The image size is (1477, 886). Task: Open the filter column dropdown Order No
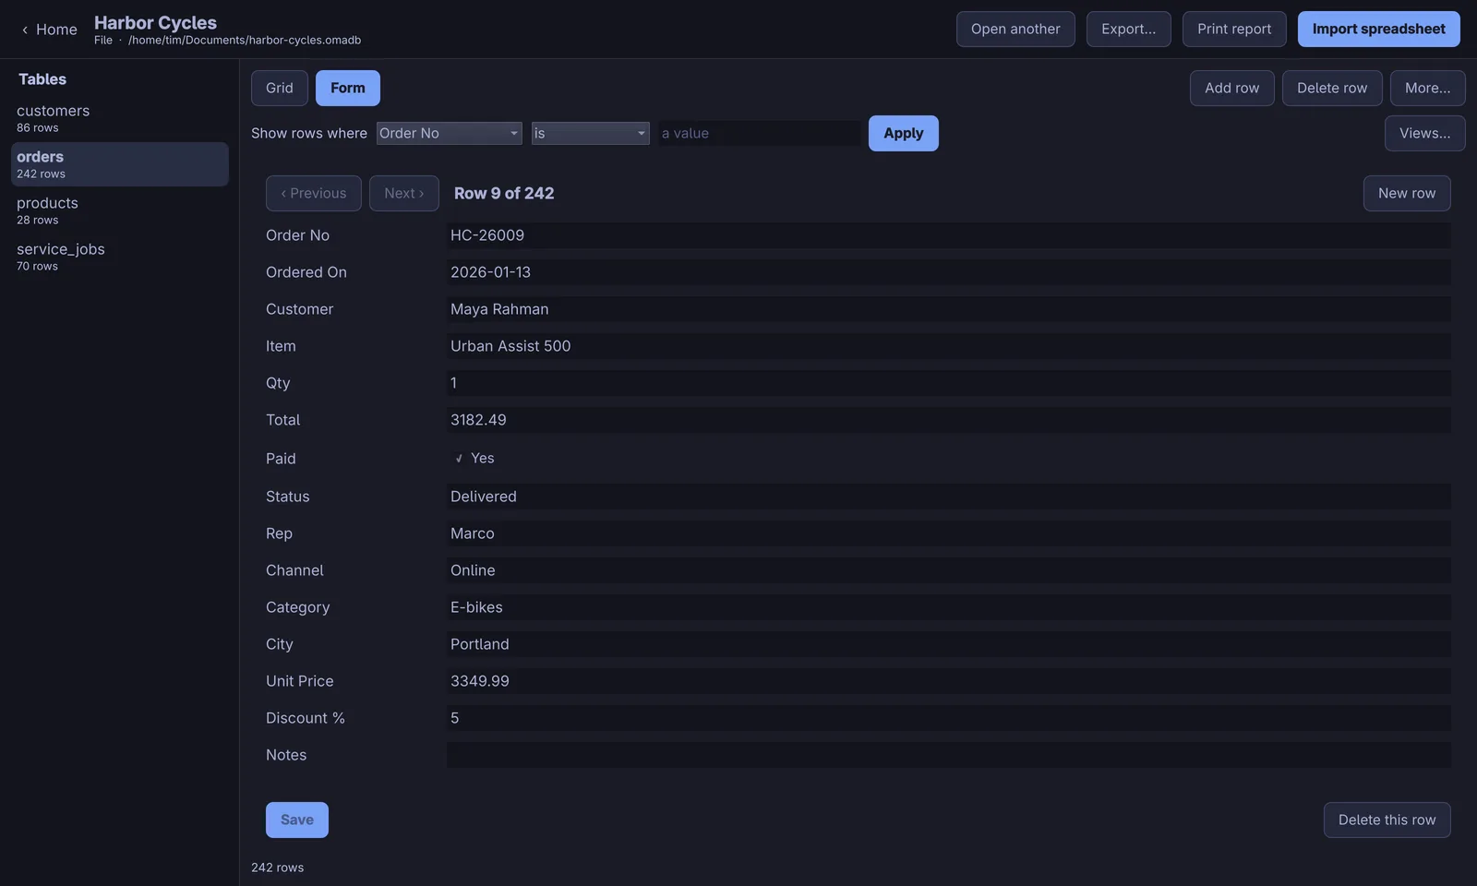click(449, 133)
